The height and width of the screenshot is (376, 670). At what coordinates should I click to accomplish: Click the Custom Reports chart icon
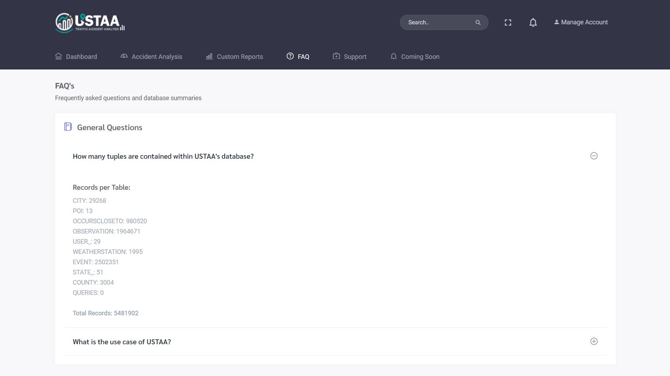pyautogui.click(x=209, y=56)
